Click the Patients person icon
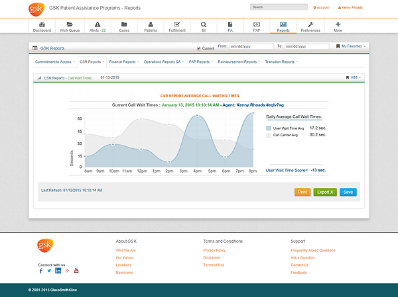The image size is (398, 297). 151,24
